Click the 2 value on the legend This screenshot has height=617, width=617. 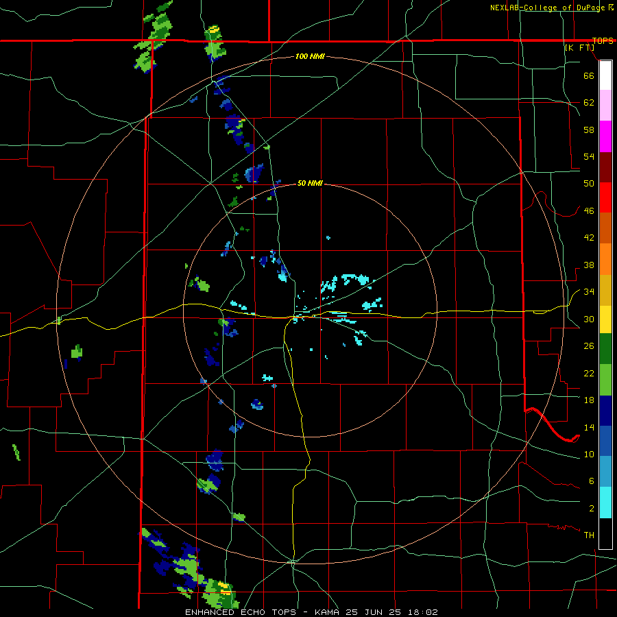[592, 508]
